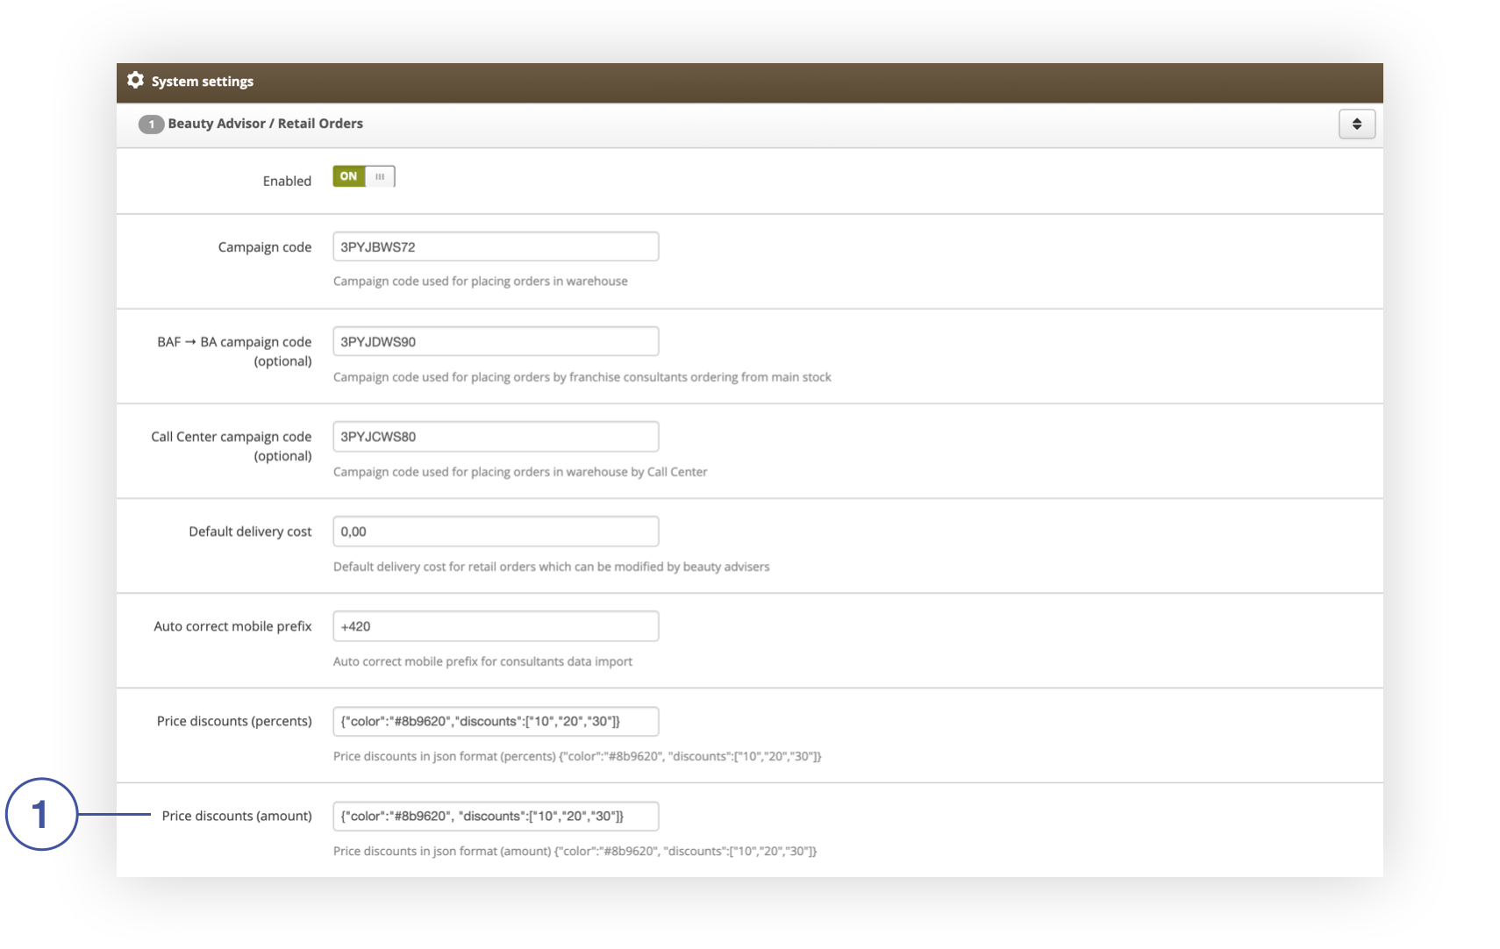Click help text 'Campaign code used for placing orders in warehouse'
The width and height of the screenshot is (1500, 949).
(481, 282)
